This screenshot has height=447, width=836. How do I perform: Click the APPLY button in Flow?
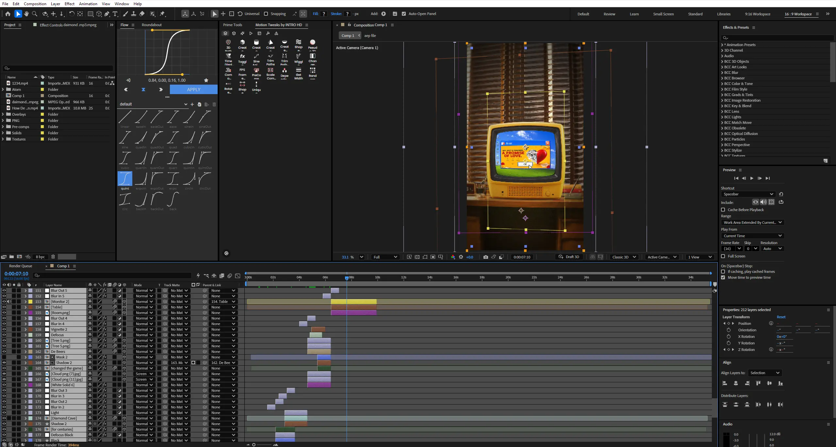193,89
